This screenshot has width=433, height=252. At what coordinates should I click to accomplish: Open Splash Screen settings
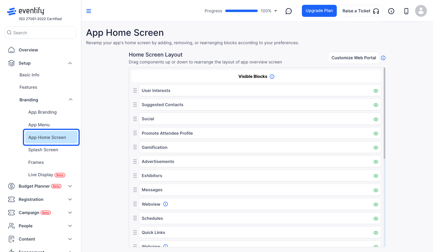coord(43,150)
